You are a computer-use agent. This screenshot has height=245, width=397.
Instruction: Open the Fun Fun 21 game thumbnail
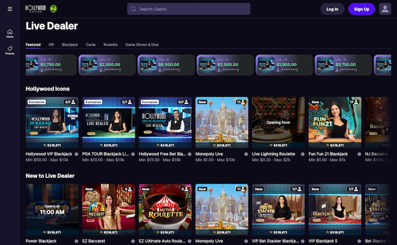click(335, 122)
